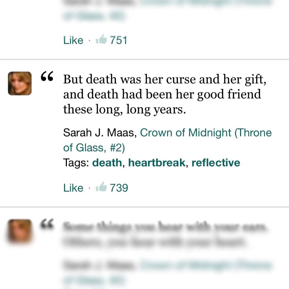Select the reflective tag
Viewport: 289px width, 289px height.
pos(216,163)
